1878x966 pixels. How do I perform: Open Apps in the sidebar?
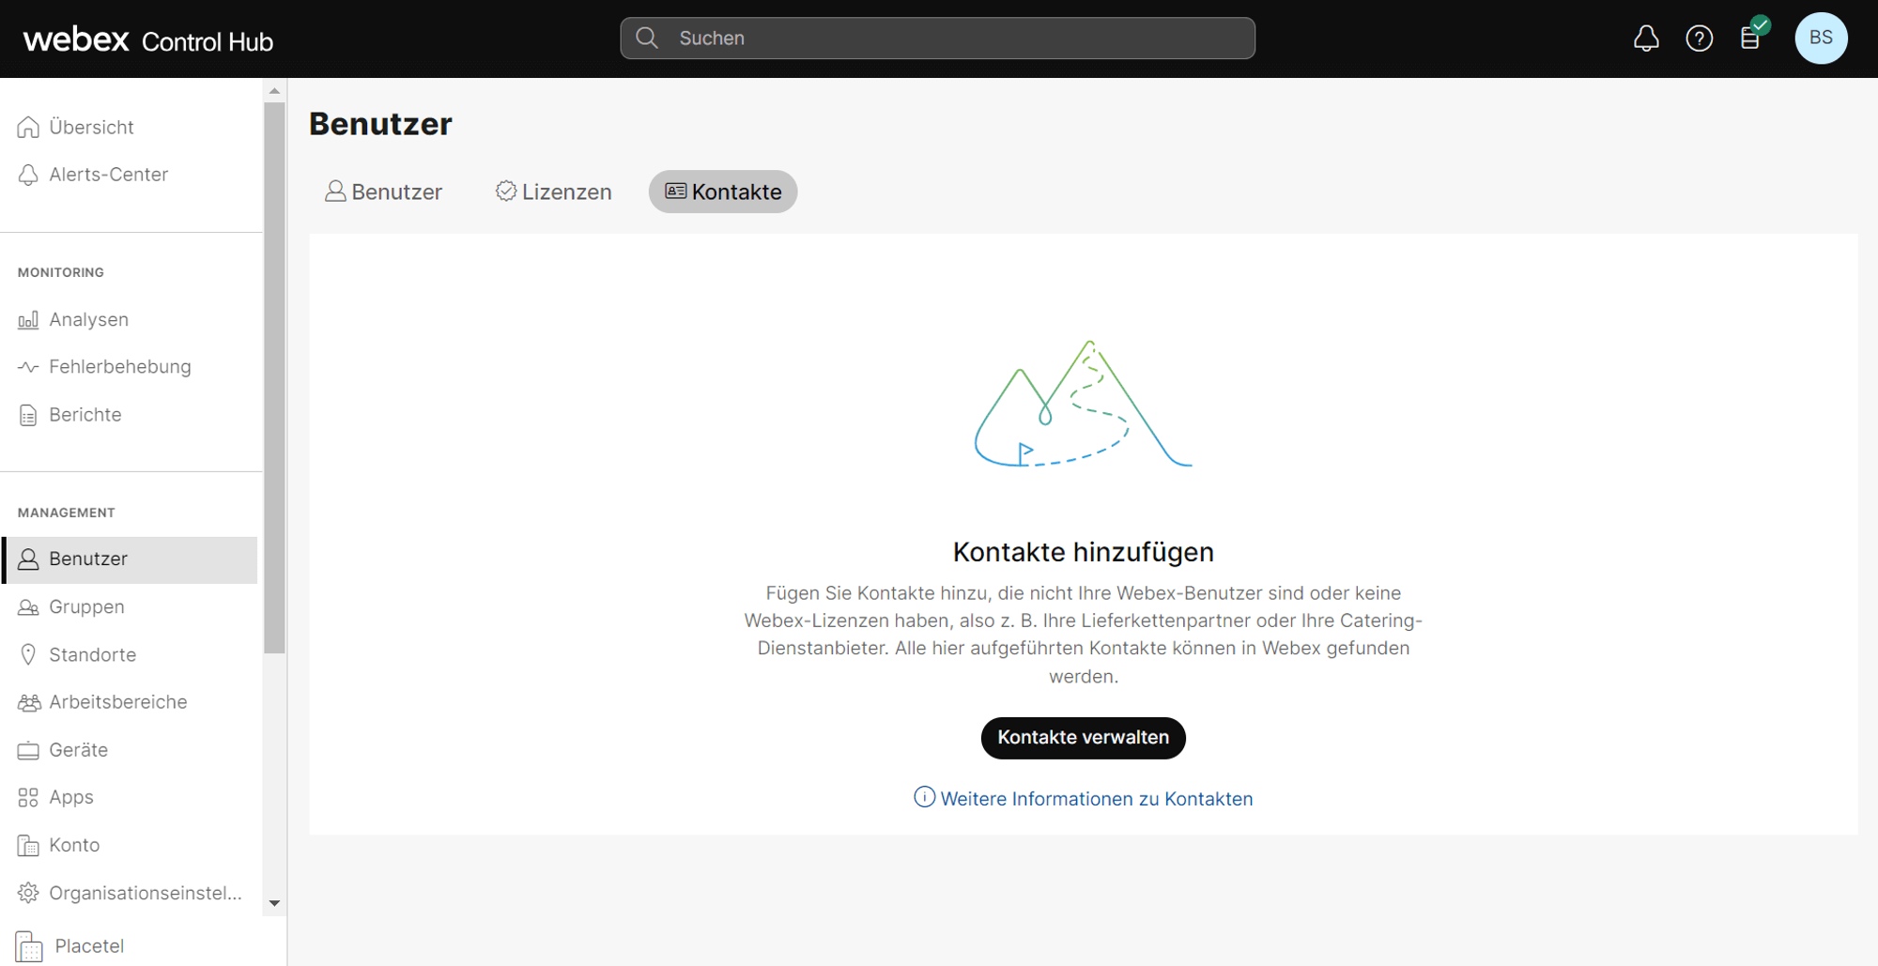pyautogui.click(x=70, y=797)
